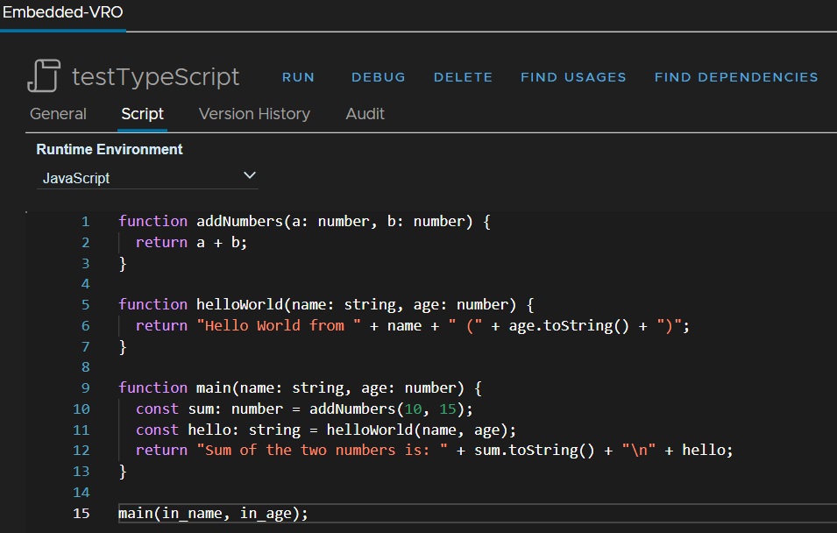This screenshot has width=837, height=533.
Task: Select the Script tab
Action: 143,114
